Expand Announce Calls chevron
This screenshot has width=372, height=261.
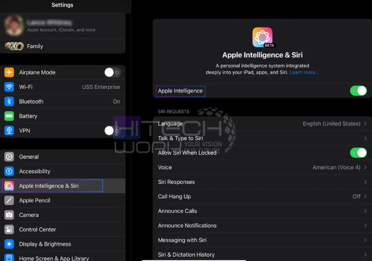click(x=365, y=211)
